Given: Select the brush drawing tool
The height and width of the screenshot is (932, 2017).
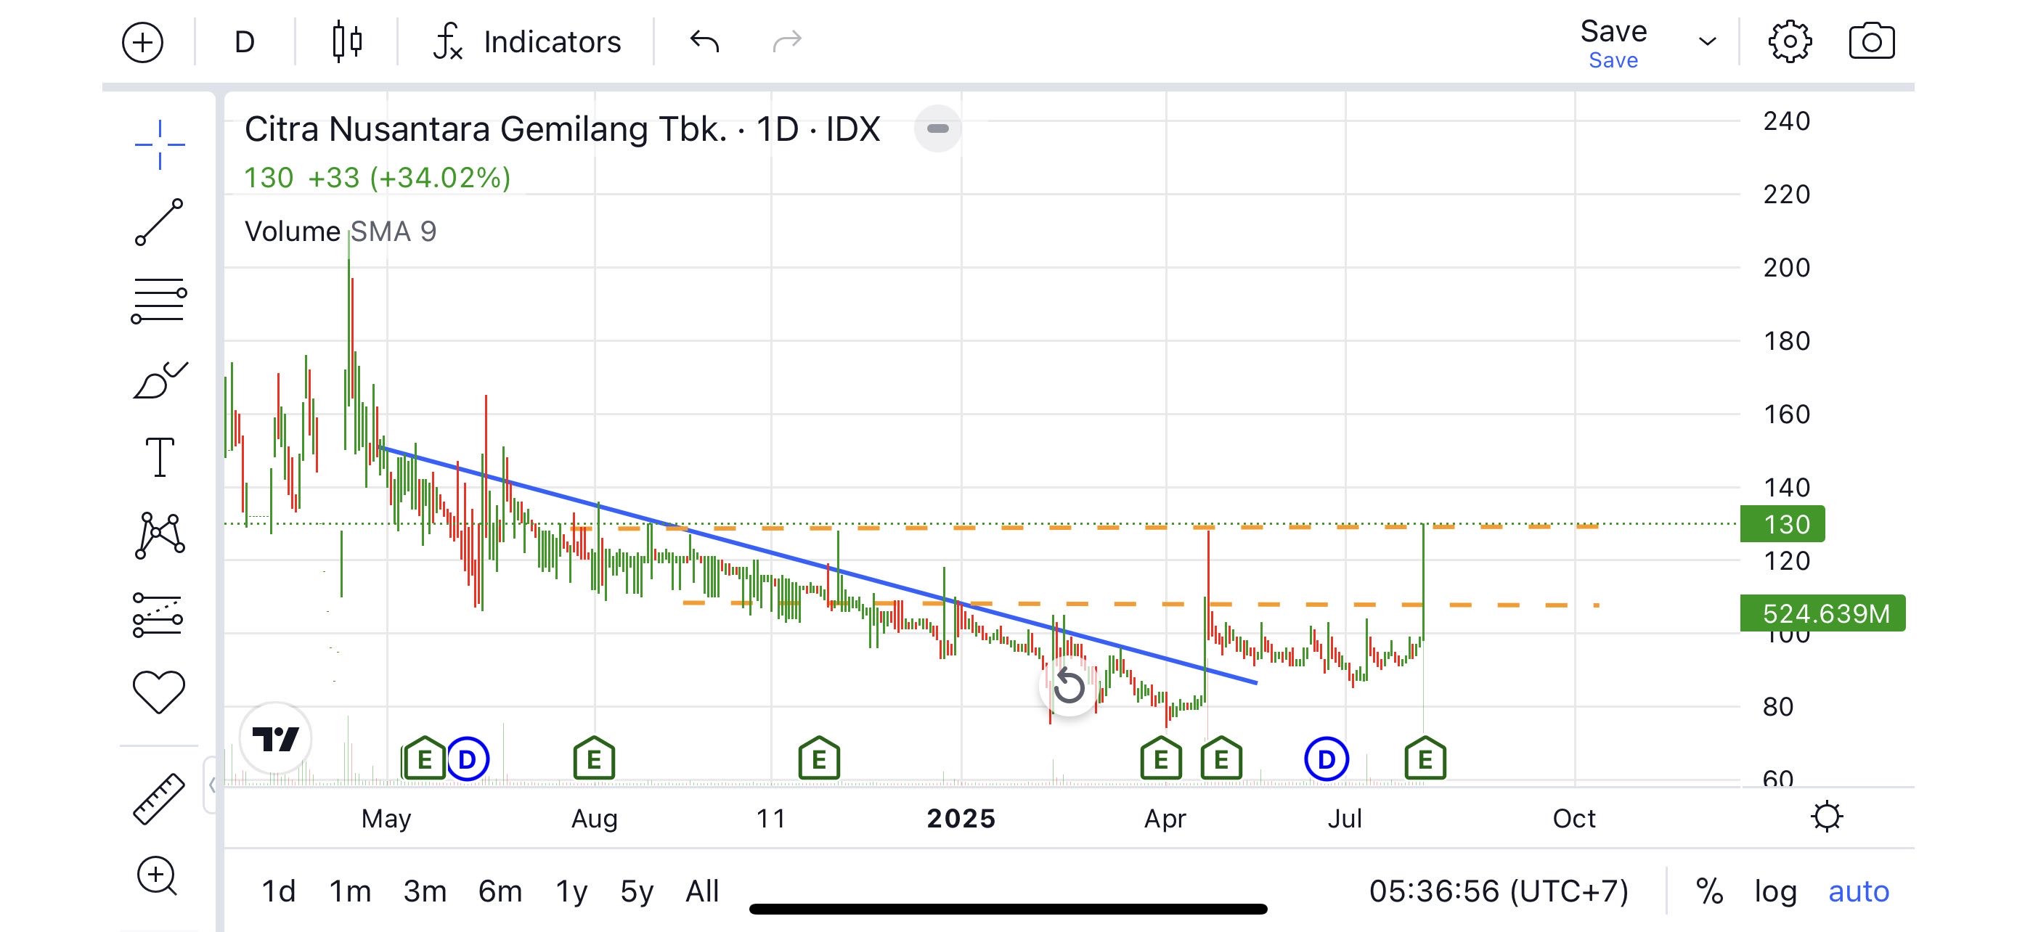Looking at the screenshot, I should (160, 380).
